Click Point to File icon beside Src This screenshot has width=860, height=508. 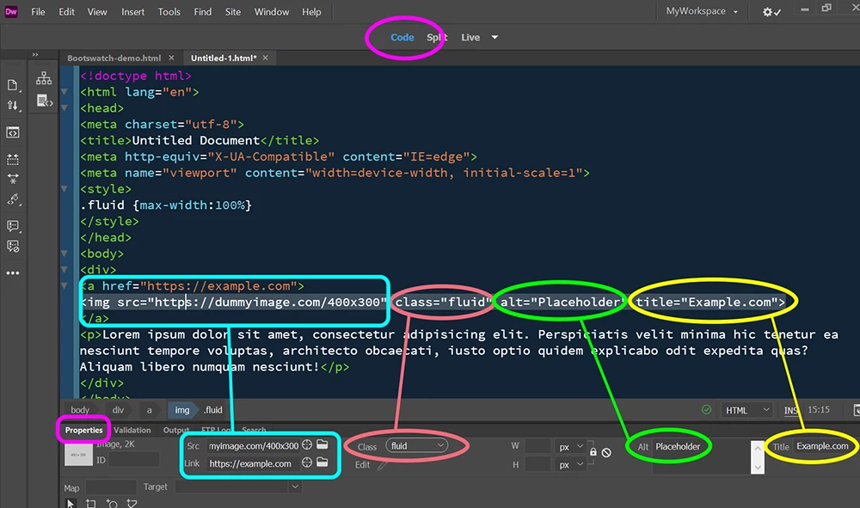[x=307, y=445]
